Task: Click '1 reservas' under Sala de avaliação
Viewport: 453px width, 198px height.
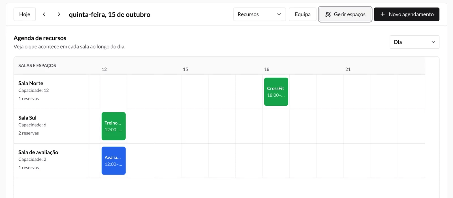Action: [29, 167]
